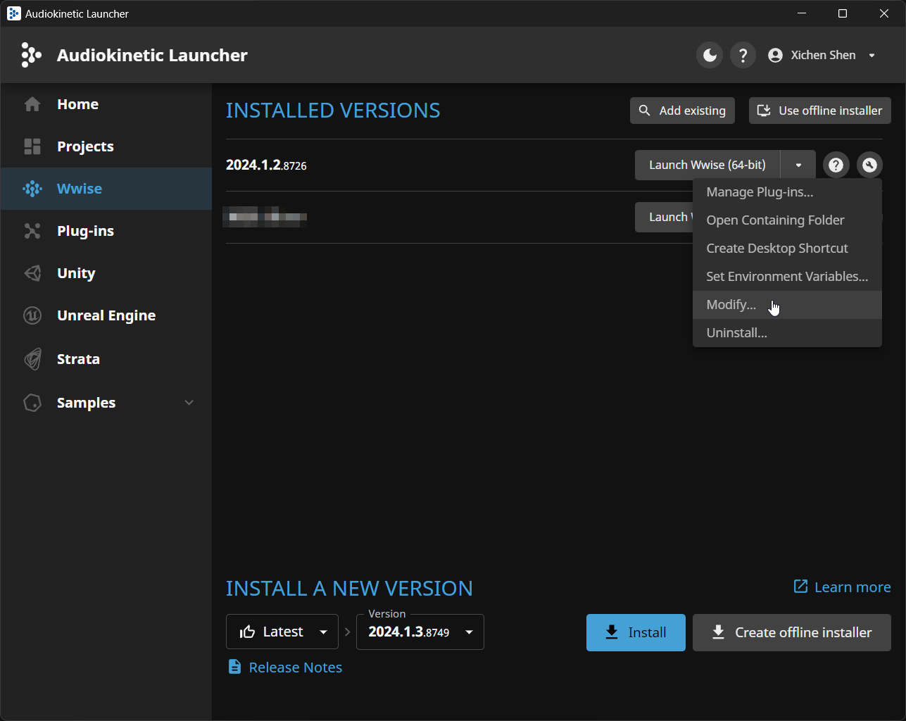The image size is (906, 721).
Task: Open launch options arrow for 2024.1.2
Action: (x=798, y=165)
